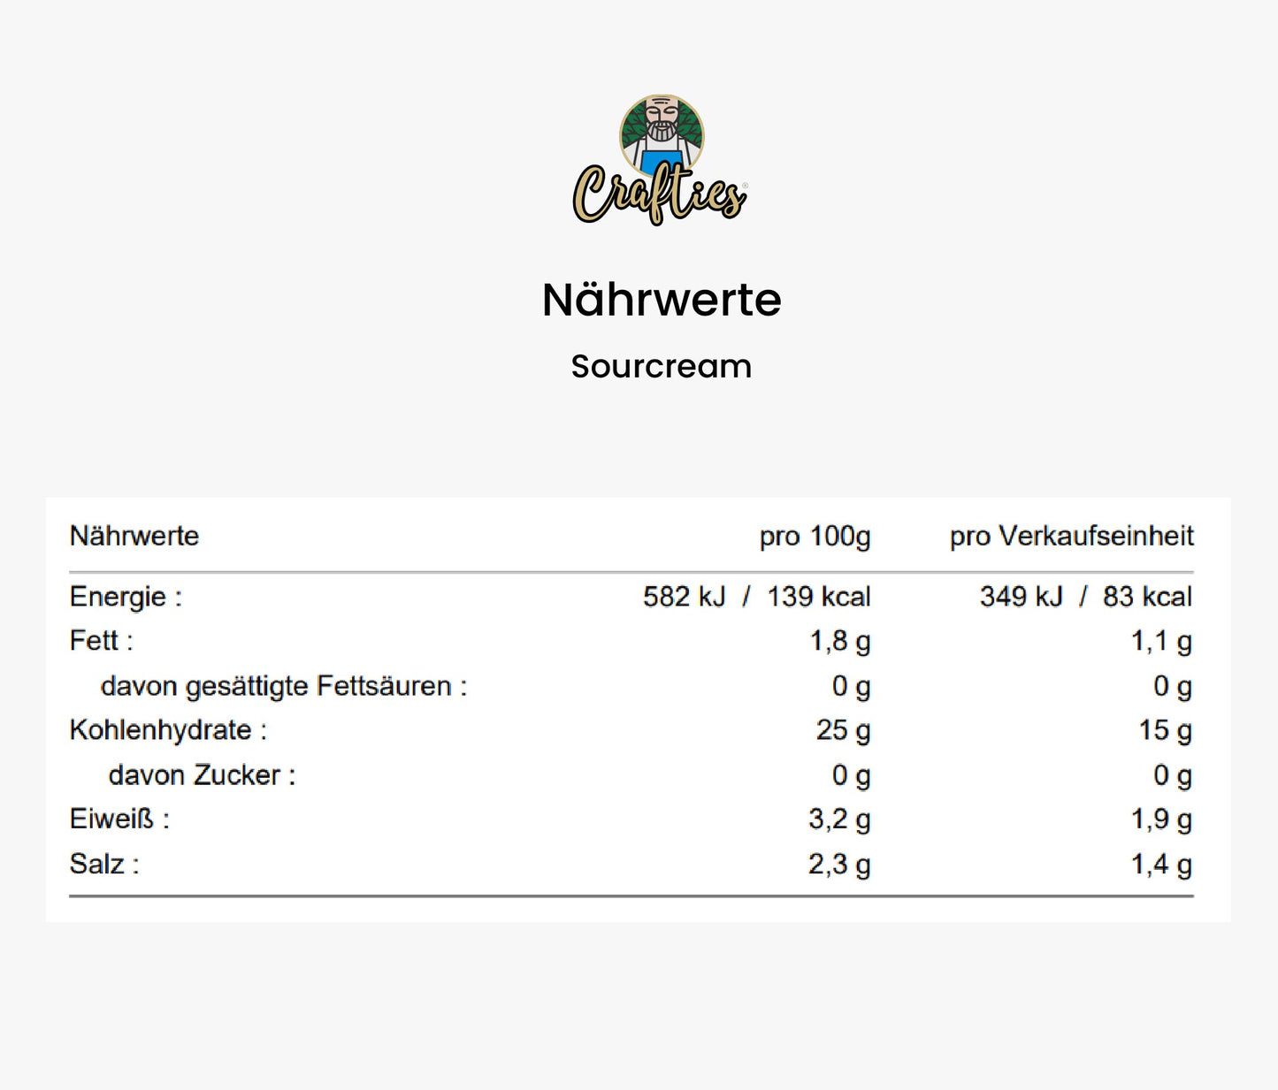Screen dimensions: 1278x1090
Task: Click the Sourcream subtitle
Action: point(662,366)
